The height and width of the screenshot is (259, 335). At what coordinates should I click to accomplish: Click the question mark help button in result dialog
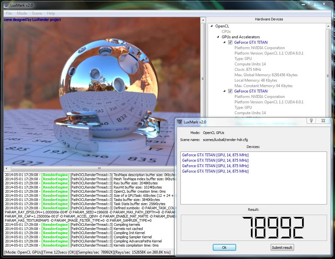click(x=311, y=121)
